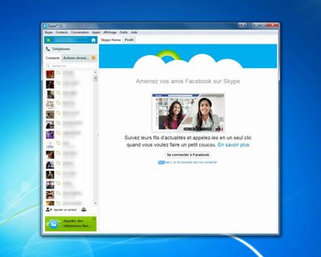This screenshot has height=257, width=321.
Task: Click the Rechercher contact search field
Action: (x=71, y=66)
